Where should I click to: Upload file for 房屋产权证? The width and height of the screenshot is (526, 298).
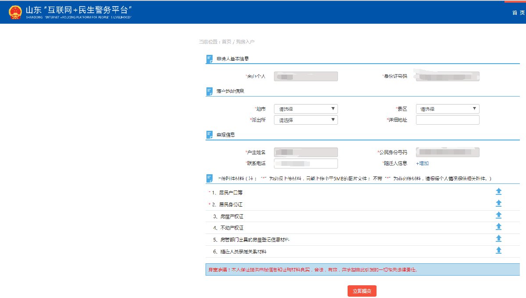coord(498,215)
